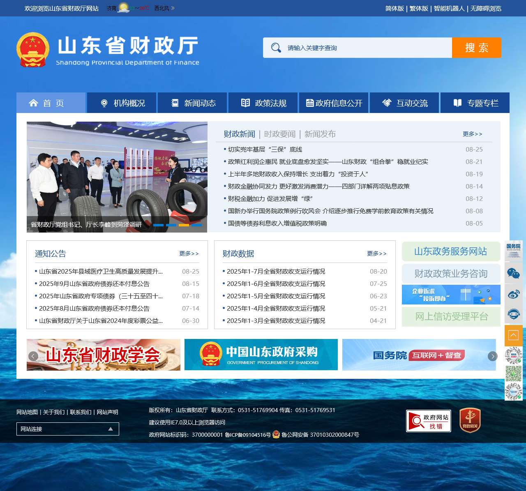526x491 pixels.
Task: Open the 机构概况 navigation menu
Action: (122, 103)
